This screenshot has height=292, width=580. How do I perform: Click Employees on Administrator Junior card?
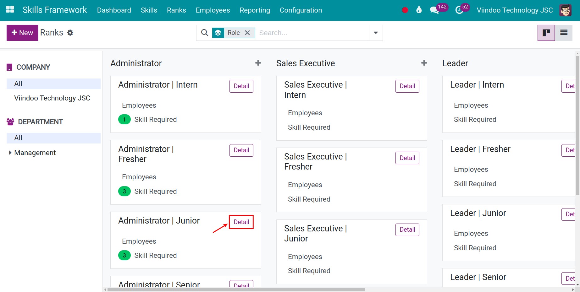(139, 241)
